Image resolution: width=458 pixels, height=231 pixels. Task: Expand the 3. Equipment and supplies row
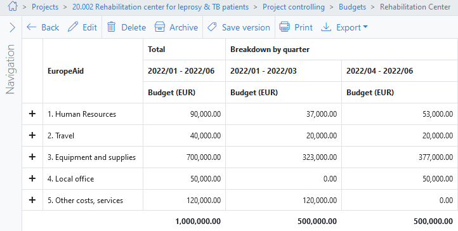(x=32, y=157)
